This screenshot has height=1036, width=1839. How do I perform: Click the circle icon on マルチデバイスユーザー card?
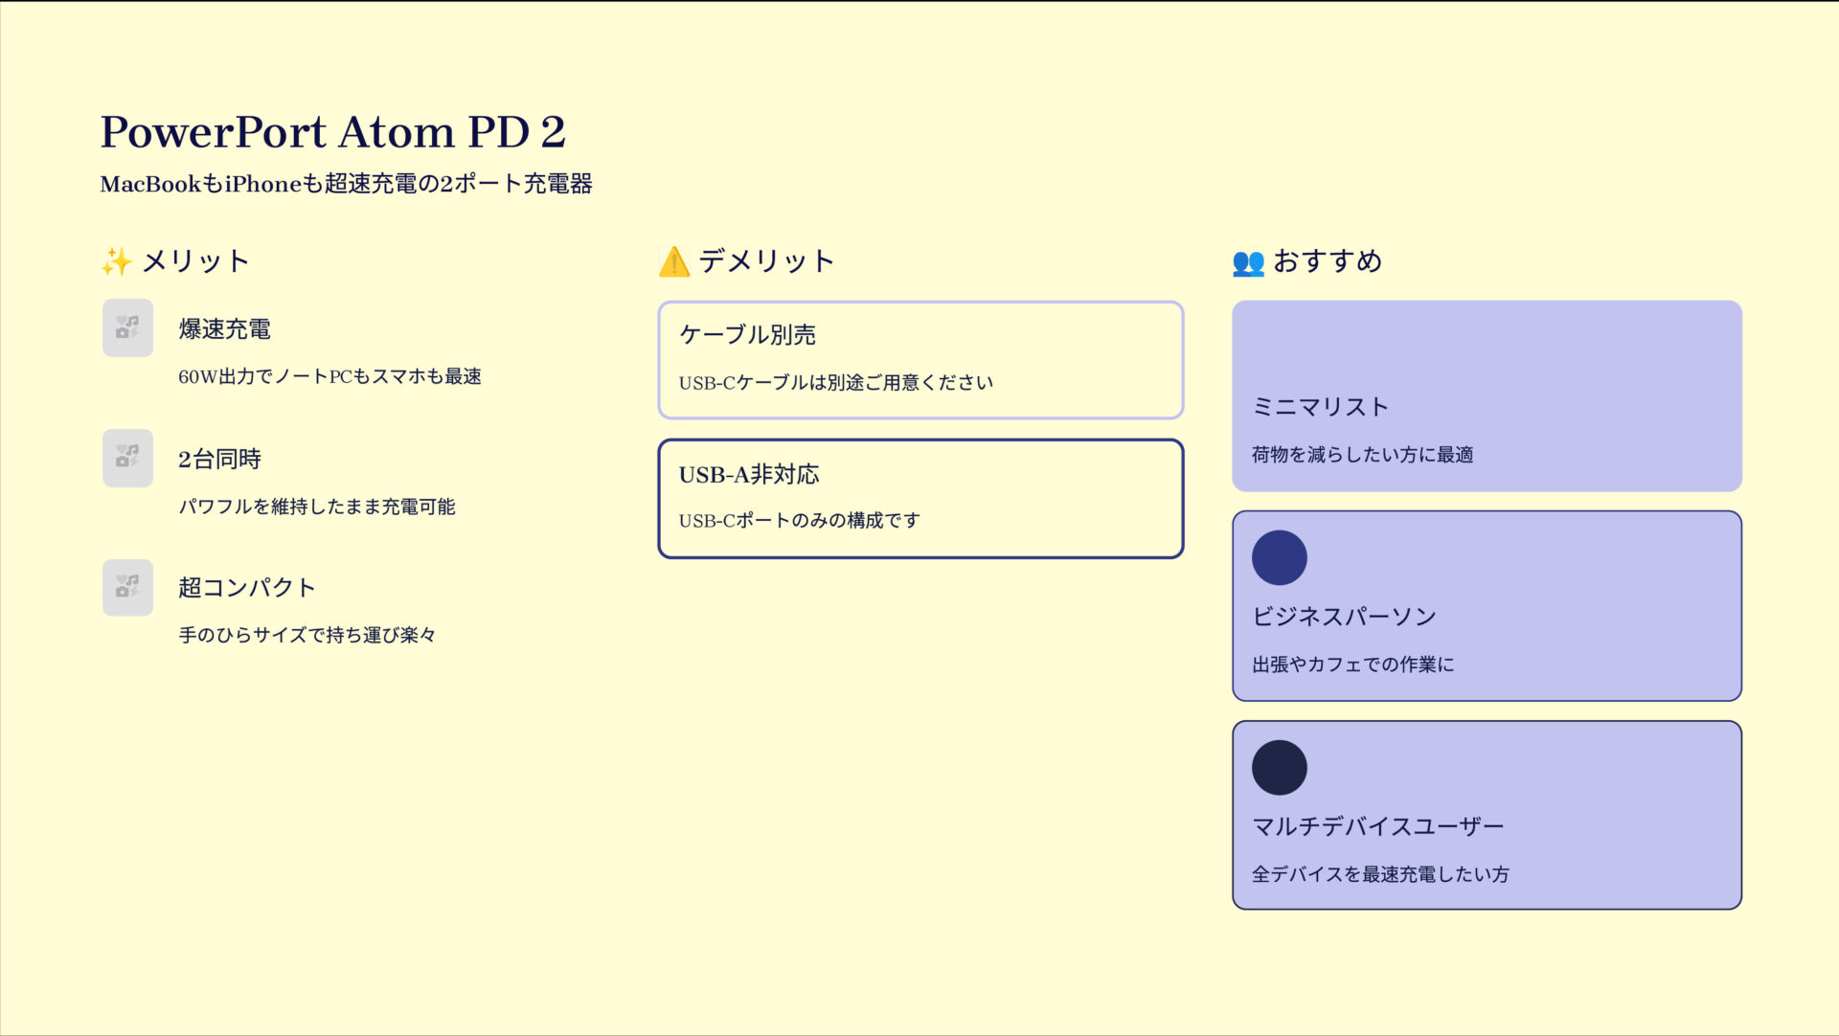(1280, 768)
